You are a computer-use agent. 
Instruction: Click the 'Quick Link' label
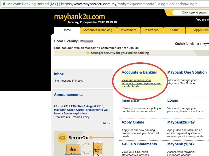tap(184, 44)
